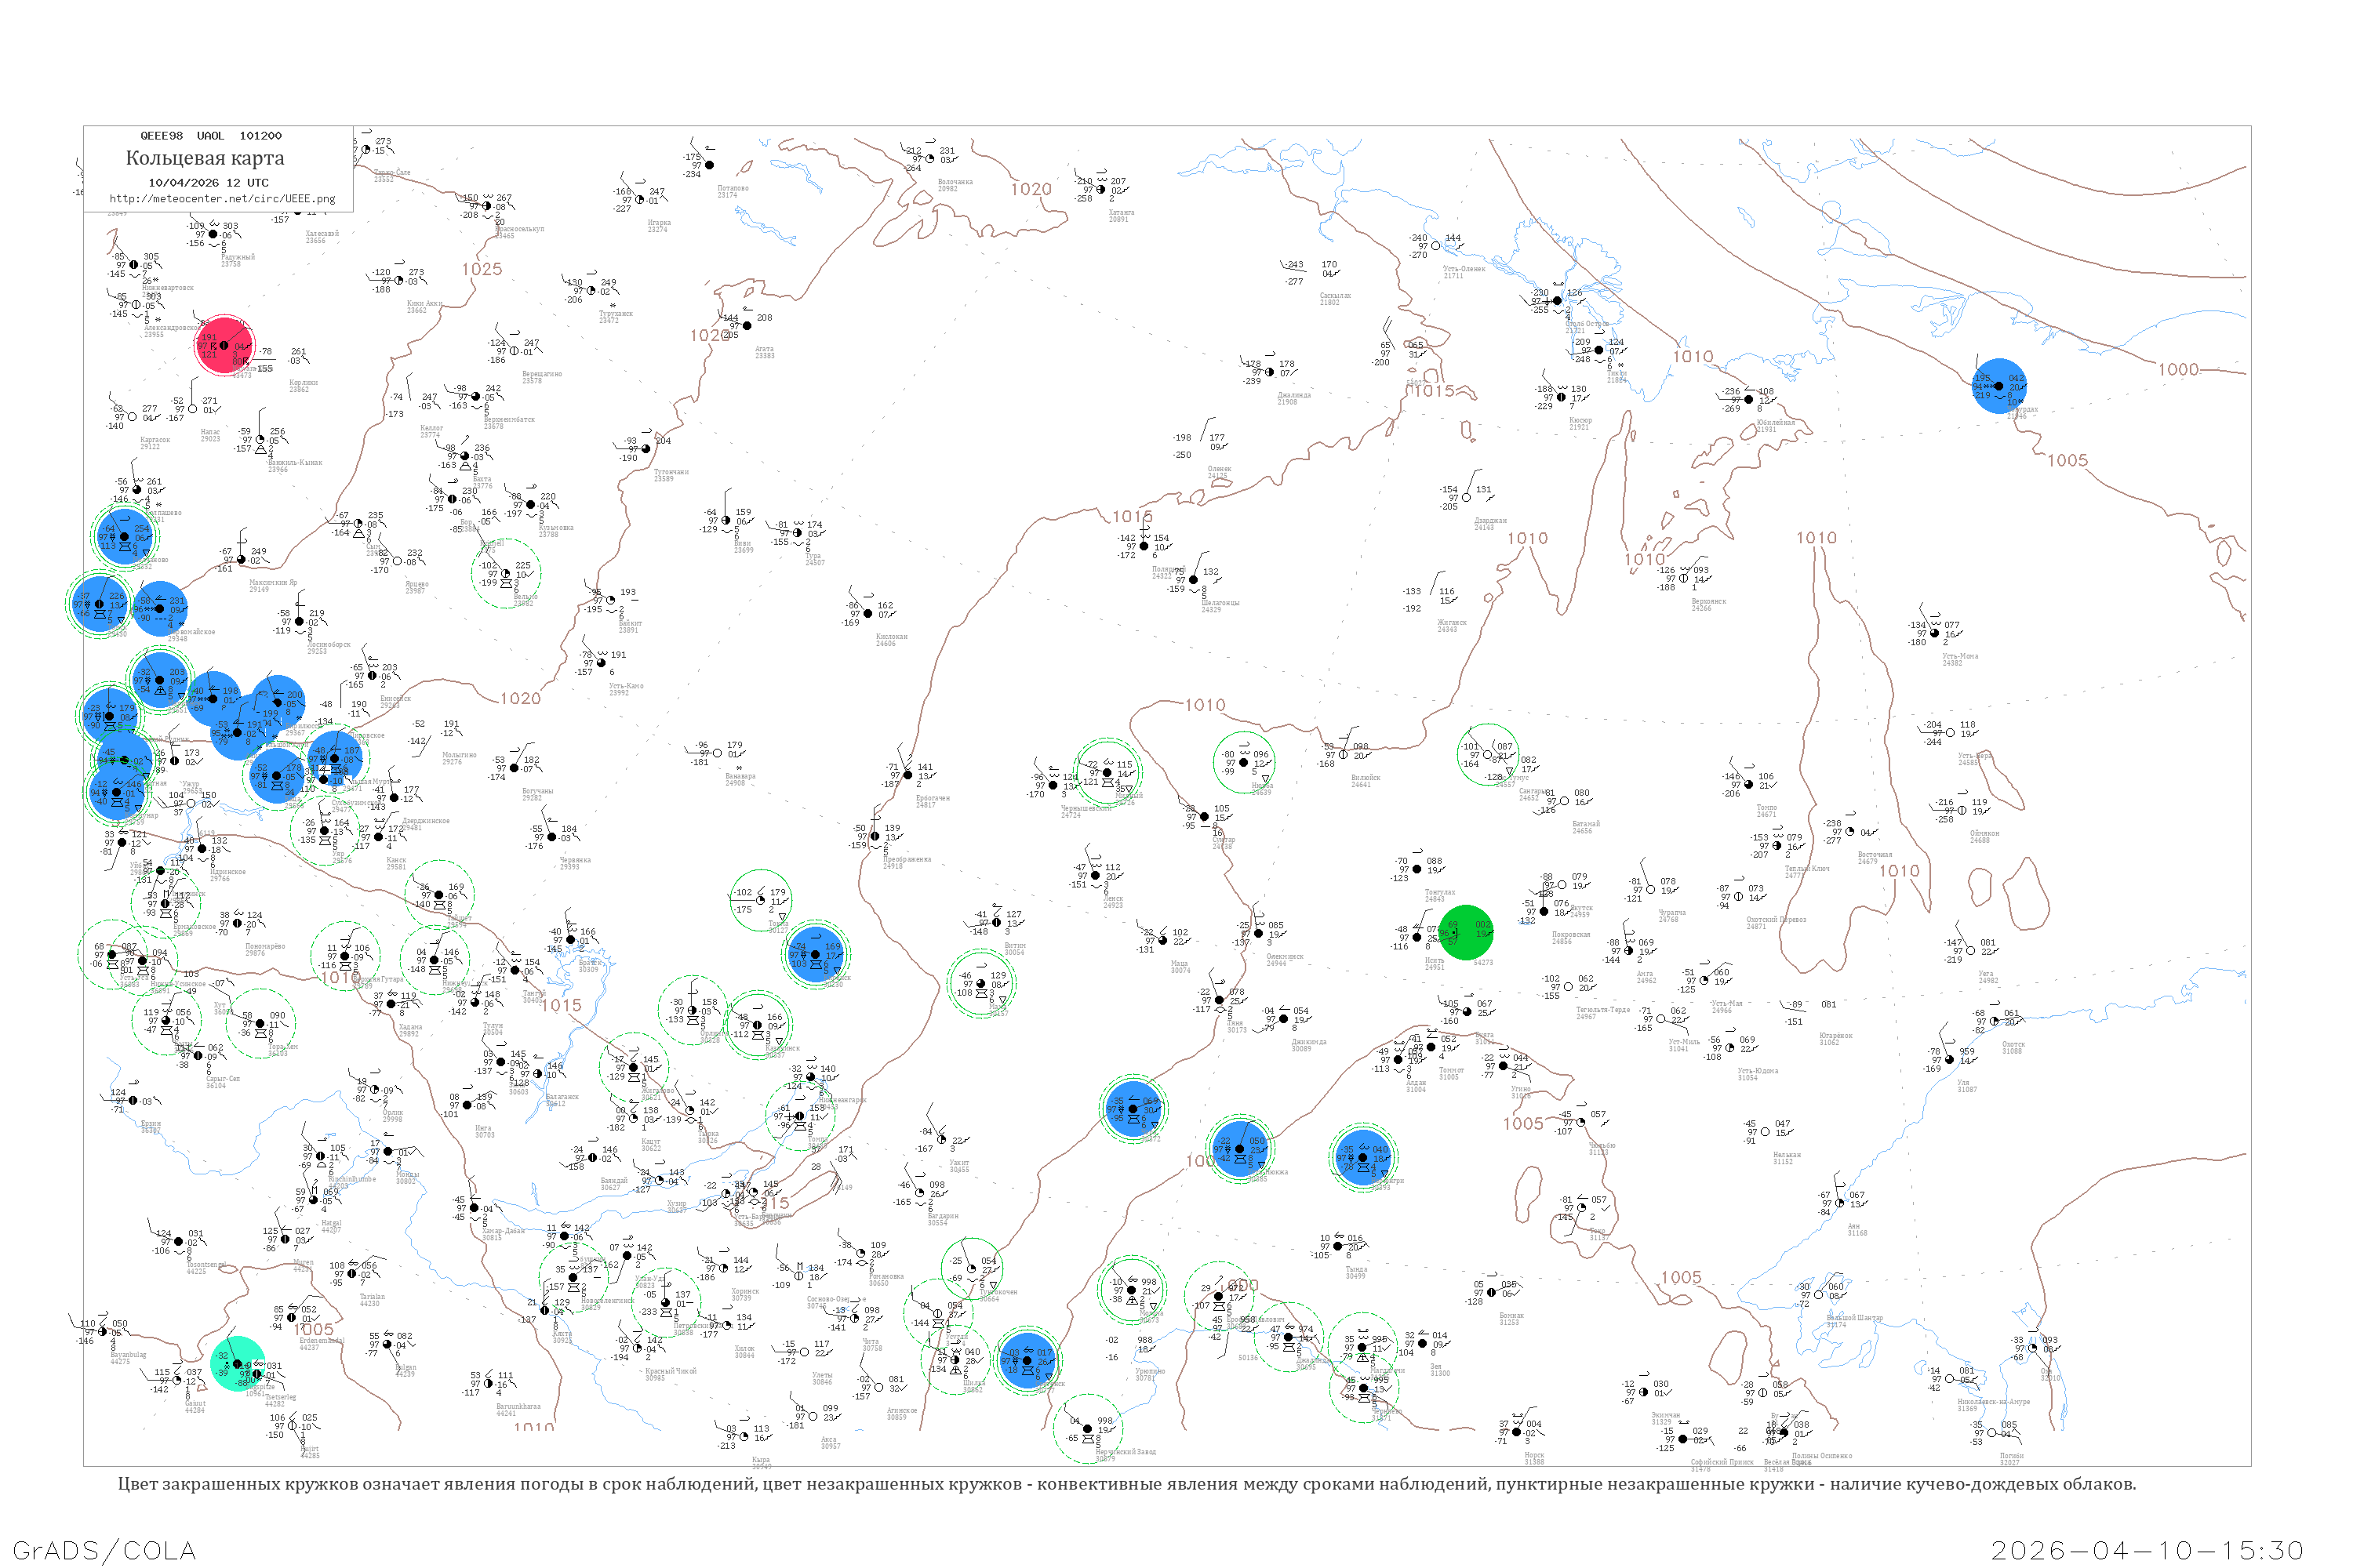Click the solid green circle near Якутск
Viewport: 2353px width, 1568px height.
pyautogui.click(x=1466, y=933)
